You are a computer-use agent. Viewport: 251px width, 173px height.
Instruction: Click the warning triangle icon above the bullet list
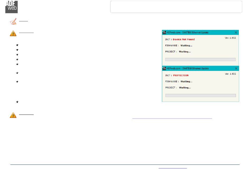13,33
